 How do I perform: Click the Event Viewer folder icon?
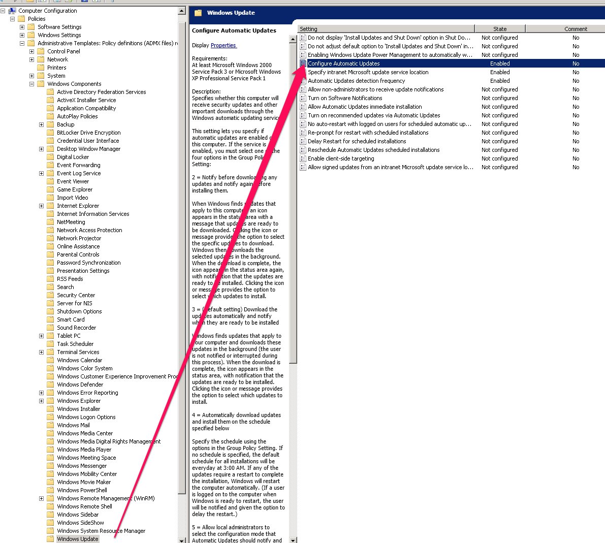pyautogui.click(x=51, y=181)
